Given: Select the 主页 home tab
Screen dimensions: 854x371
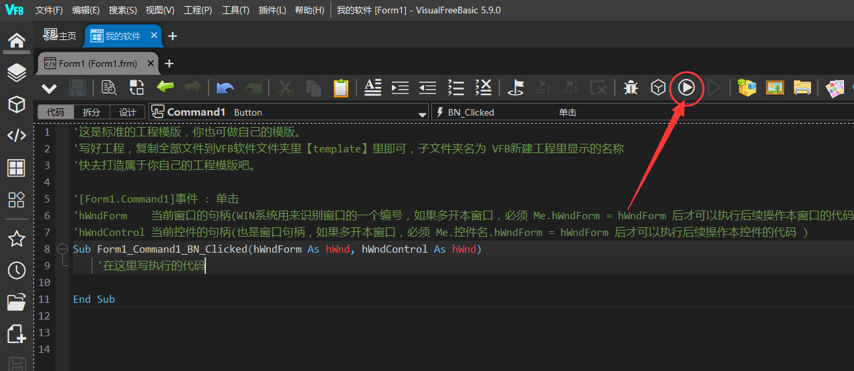Looking at the screenshot, I should pyautogui.click(x=60, y=36).
